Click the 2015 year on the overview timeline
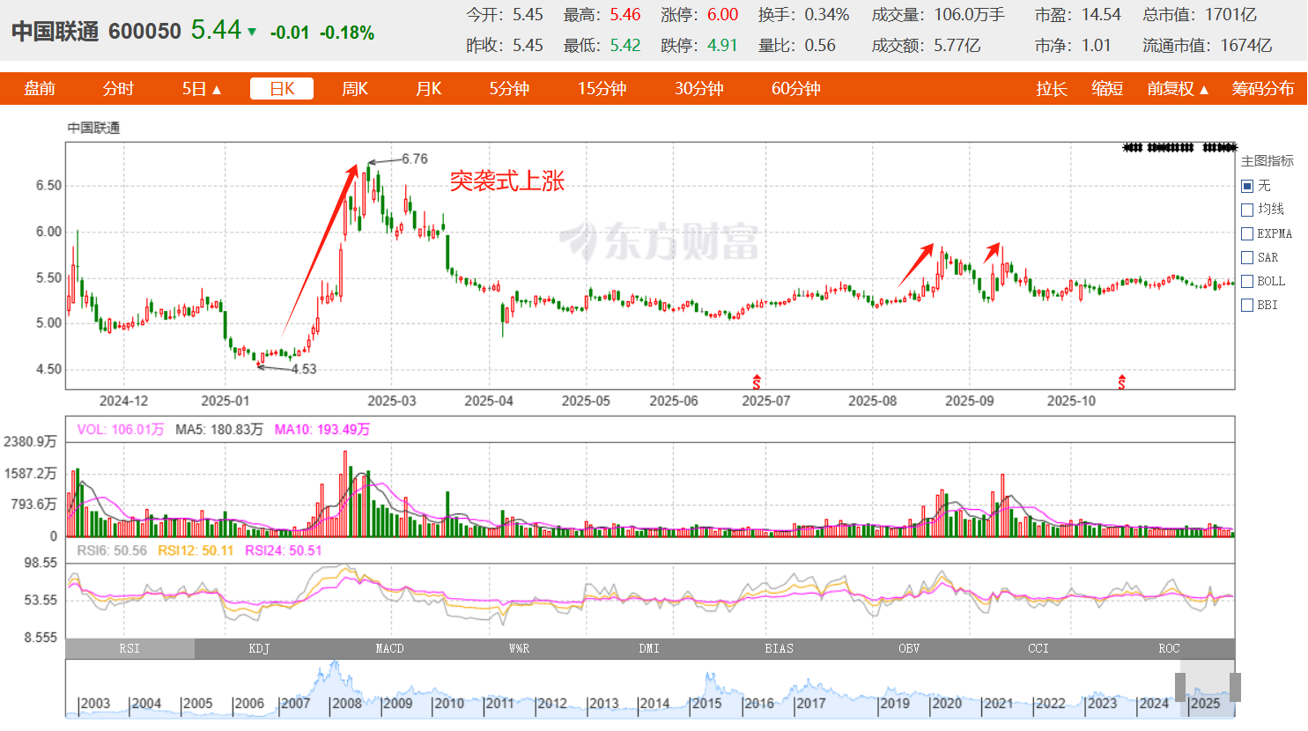This screenshot has width=1308, height=731. pos(706,703)
